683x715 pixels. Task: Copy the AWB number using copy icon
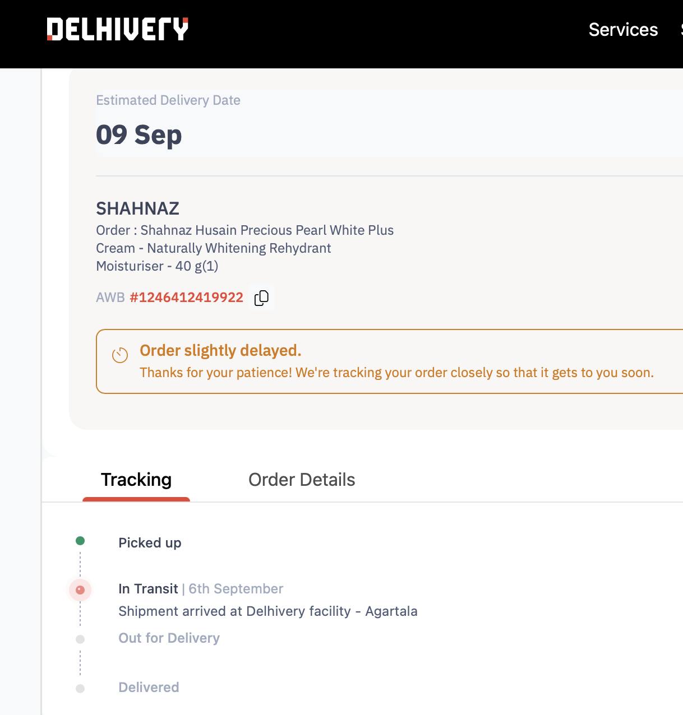(x=261, y=298)
